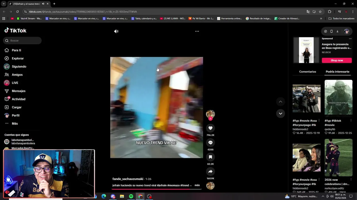Open the NEUBOX sponsored ad thumbnail
The image size is (357, 200).
(306, 50)
